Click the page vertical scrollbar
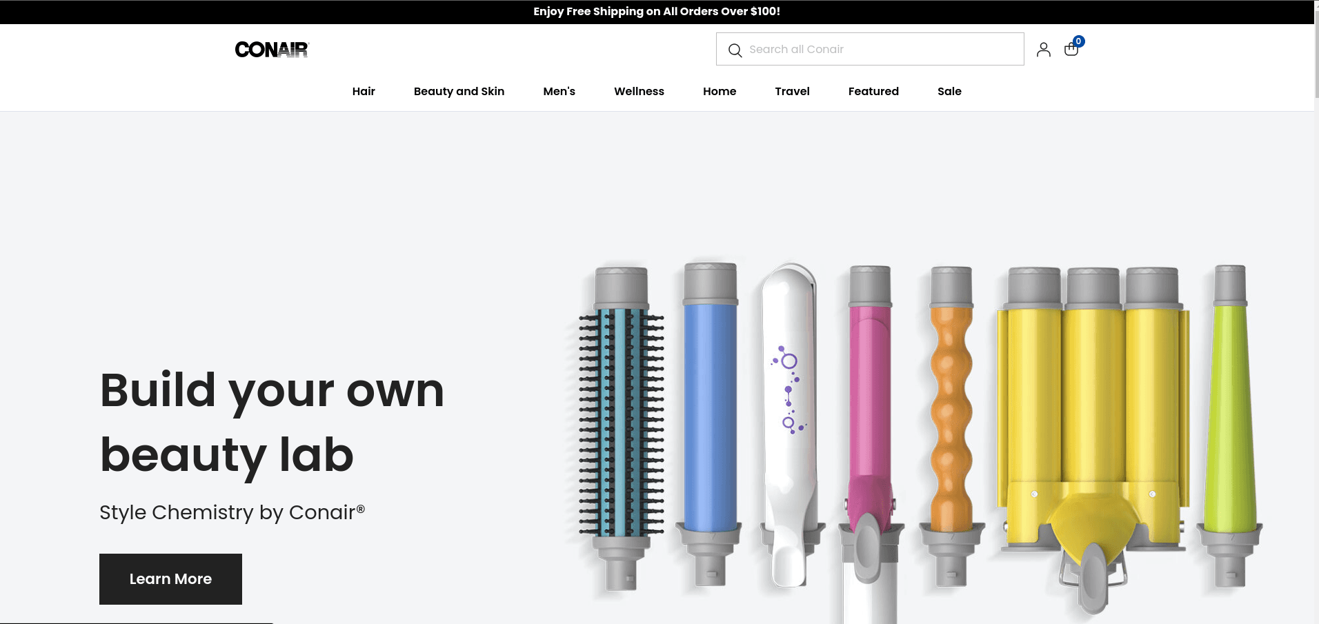 (x=1316, y=55)
